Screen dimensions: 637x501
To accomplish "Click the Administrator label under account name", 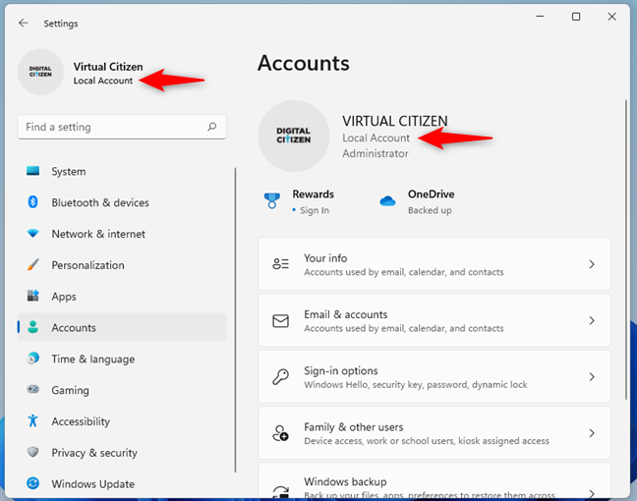I will [375, 153].
